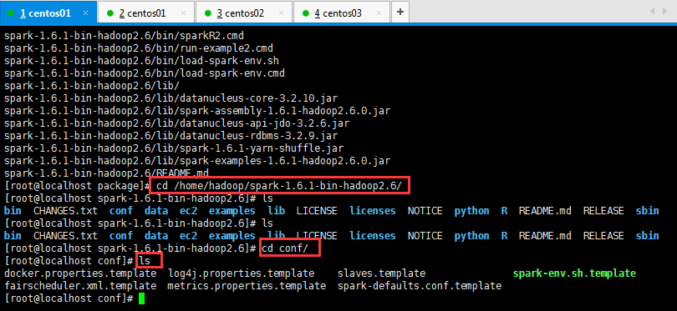Viewport: 677px width, 311px height.
Task: Select 'fairscheduler.xml.template' file name
Action: pos(80,286)
